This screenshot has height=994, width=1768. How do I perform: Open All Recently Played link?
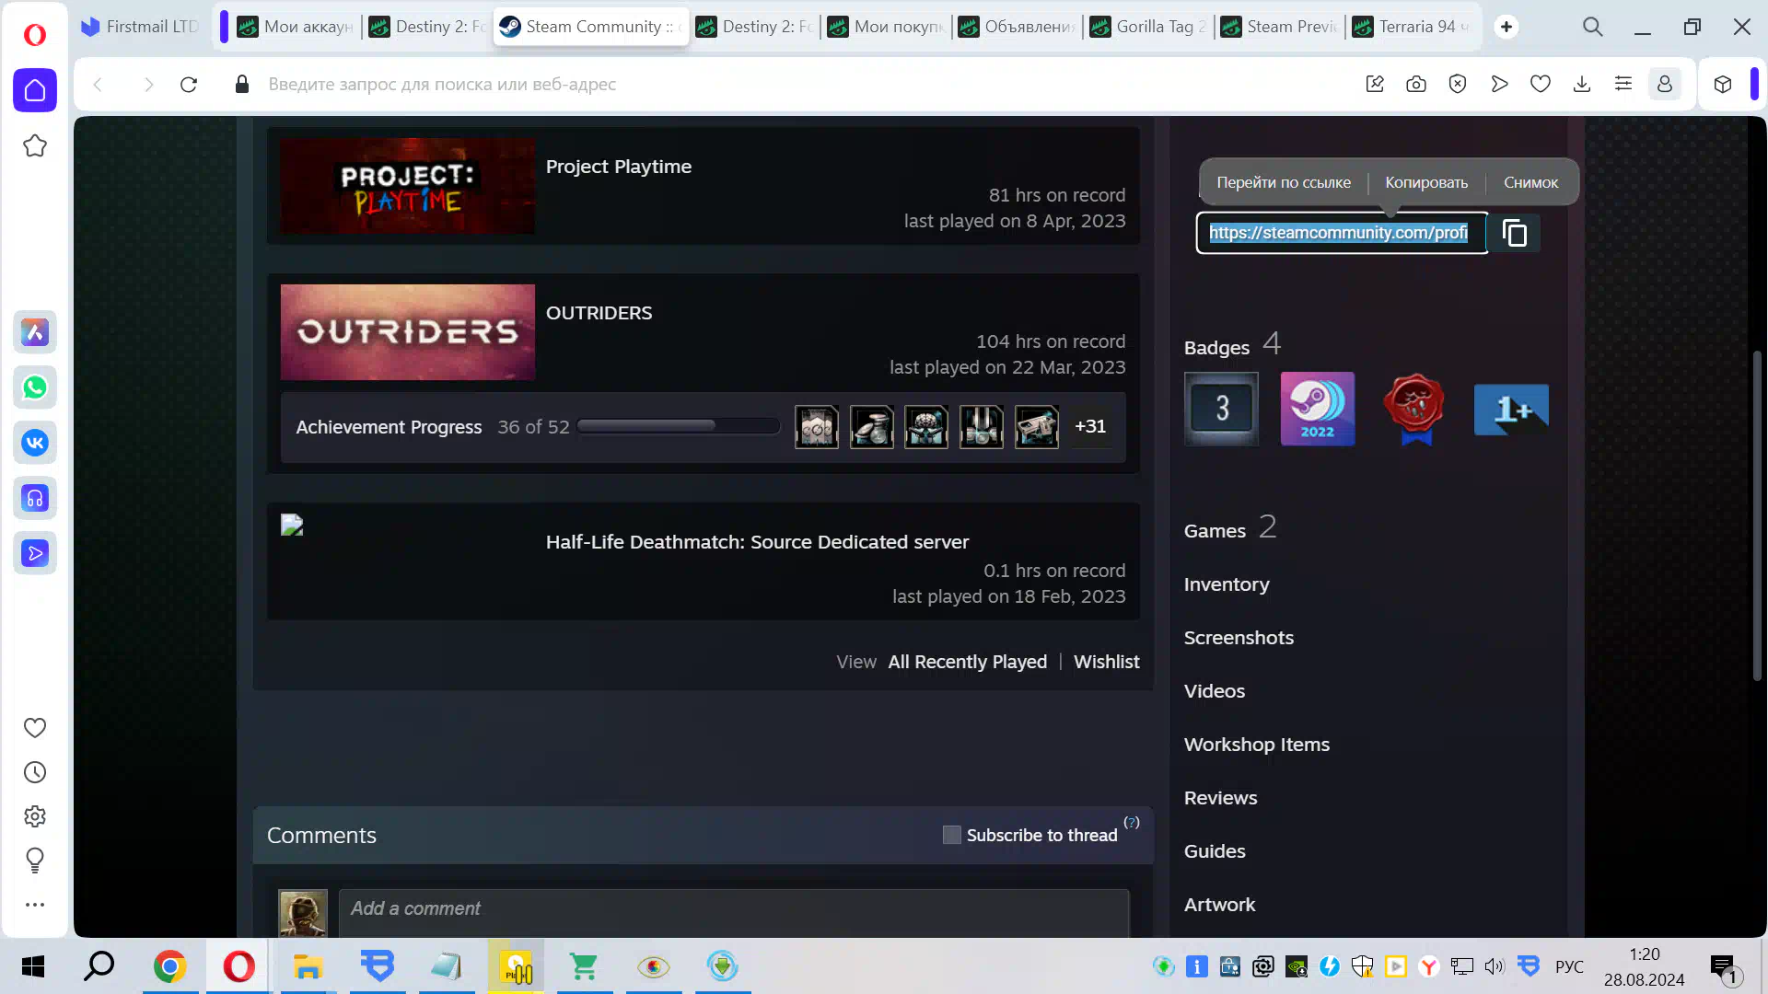tap(968, 662)
